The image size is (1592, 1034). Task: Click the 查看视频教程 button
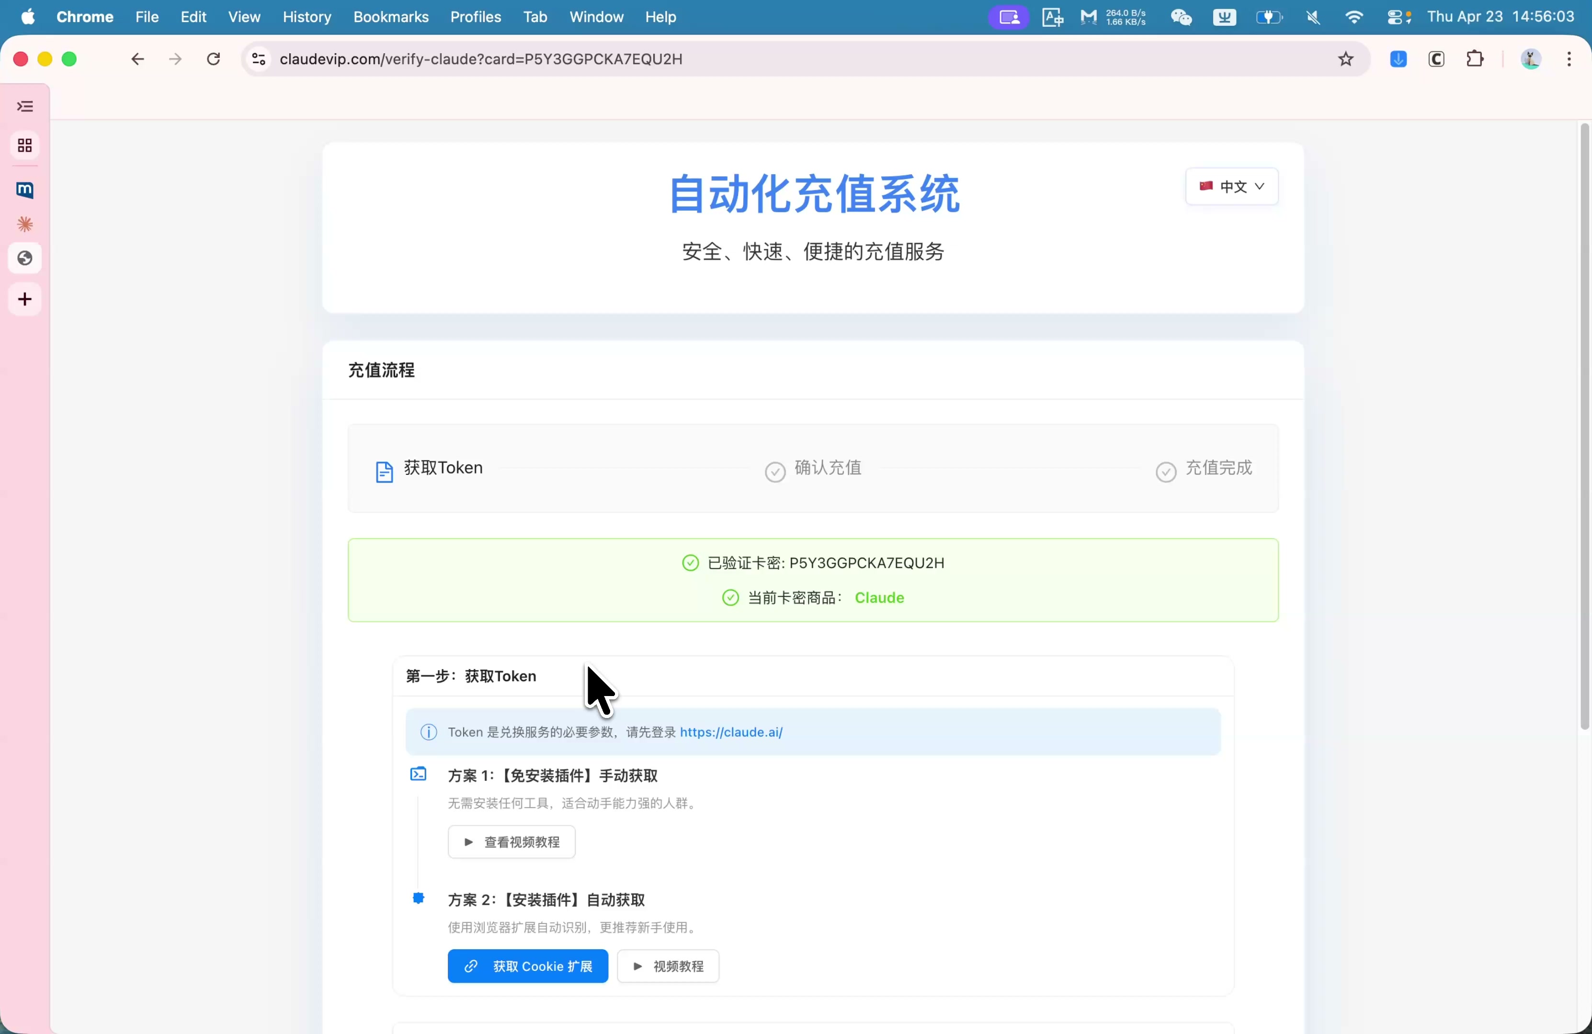[x=512, y=842]
